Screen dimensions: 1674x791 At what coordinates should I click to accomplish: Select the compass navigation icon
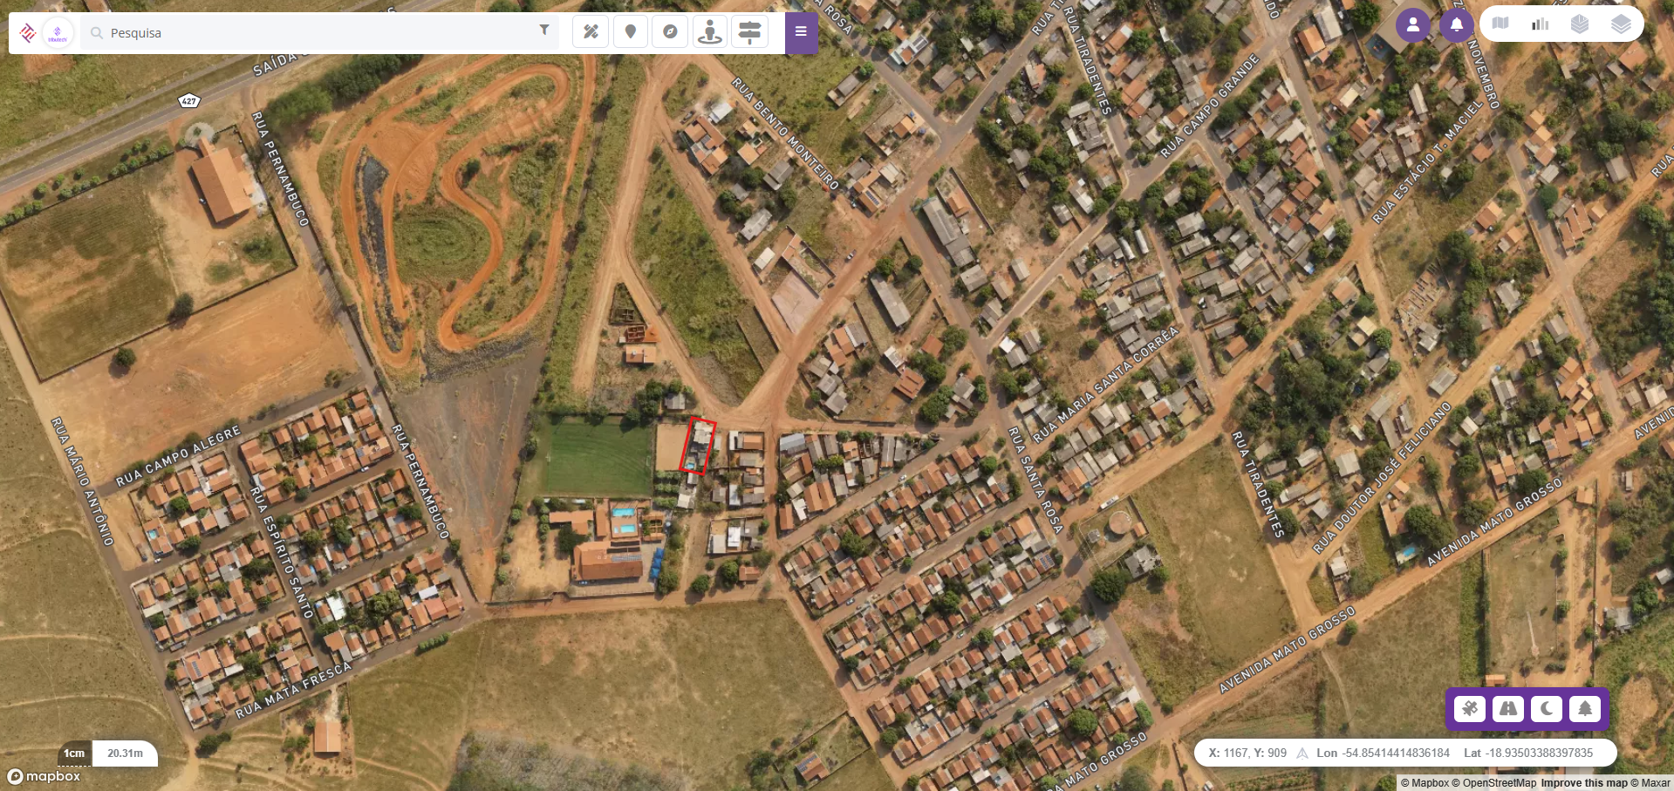670,32
